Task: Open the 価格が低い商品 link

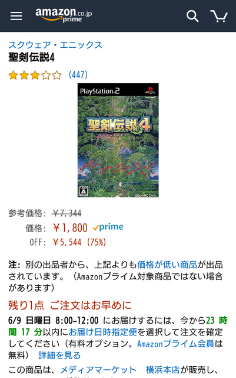Action: tap(167, 265)
